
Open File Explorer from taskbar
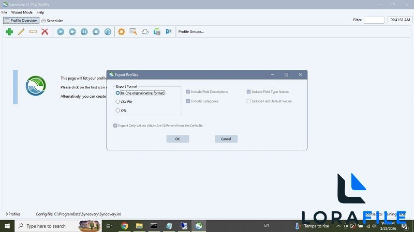pos(139,226)
